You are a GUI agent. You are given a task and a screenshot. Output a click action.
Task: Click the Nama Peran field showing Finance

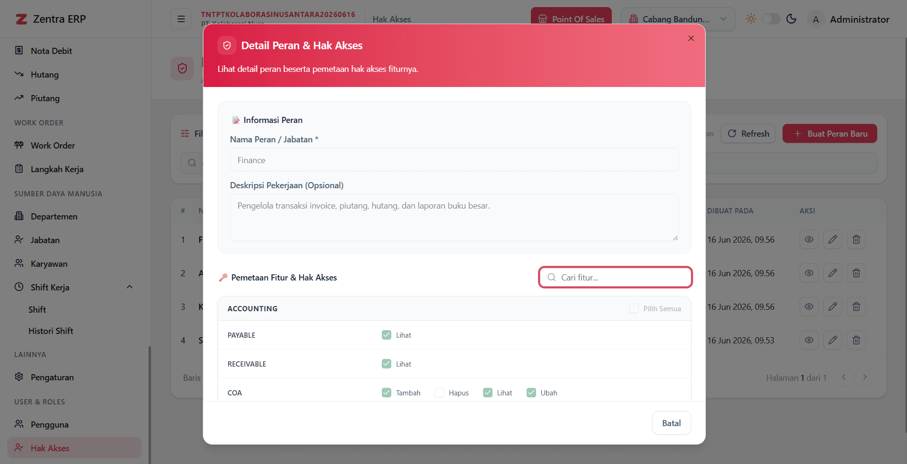point(454,160)
